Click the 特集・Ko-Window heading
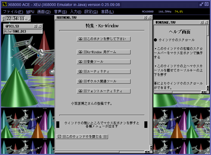Screen dimensions: 211x155 click(x=102, y=26)
